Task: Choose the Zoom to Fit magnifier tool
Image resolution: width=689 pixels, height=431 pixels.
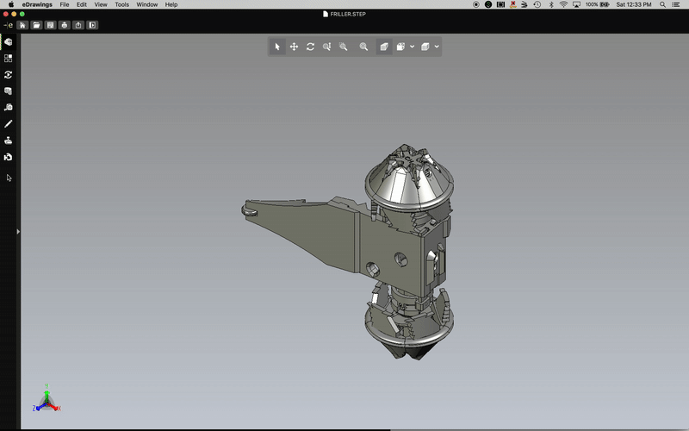Action: (x=363, y=47)
